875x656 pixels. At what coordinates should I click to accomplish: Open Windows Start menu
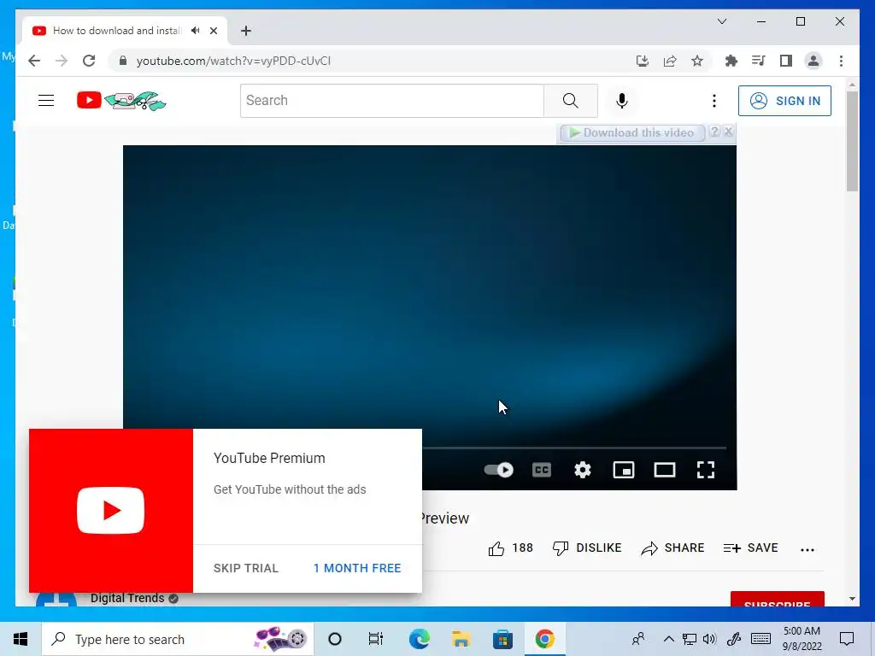click(21, 639)
